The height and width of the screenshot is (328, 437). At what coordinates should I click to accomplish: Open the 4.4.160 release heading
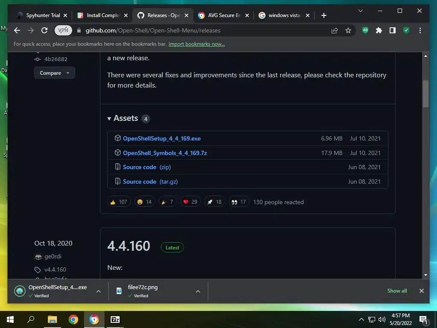click(129, 246)
